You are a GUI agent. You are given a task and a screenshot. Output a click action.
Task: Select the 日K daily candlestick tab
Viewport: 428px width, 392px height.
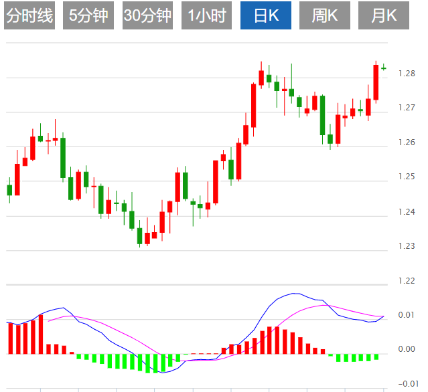coord(266,15)
